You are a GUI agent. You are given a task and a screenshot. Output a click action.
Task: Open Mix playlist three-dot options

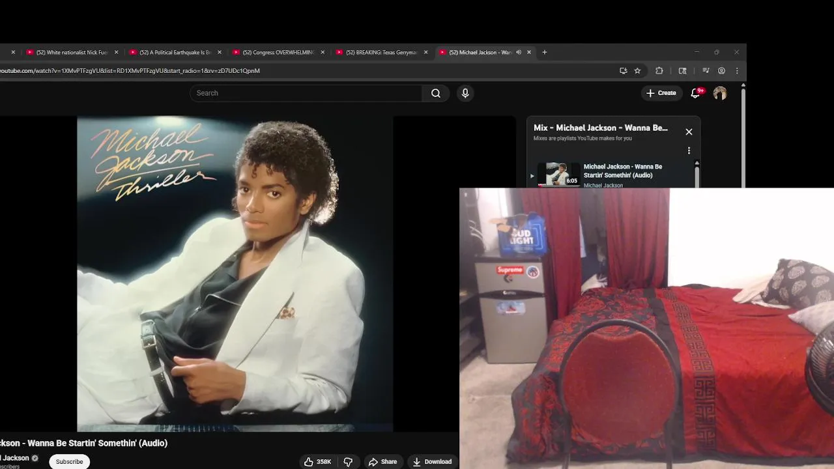tap(689, 150)
